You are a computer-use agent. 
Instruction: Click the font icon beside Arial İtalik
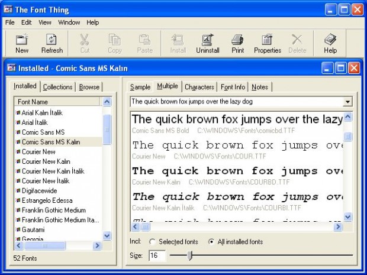pyautogui.click(x=18, y=122)
